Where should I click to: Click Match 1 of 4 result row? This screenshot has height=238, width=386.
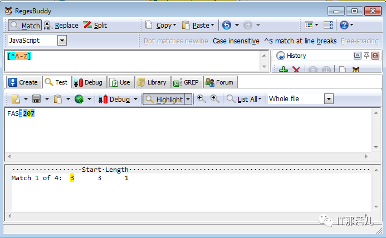pyautogui.click(x=70, y=178)
